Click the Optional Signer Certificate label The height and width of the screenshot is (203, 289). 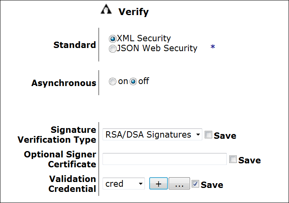coord(60,159)
